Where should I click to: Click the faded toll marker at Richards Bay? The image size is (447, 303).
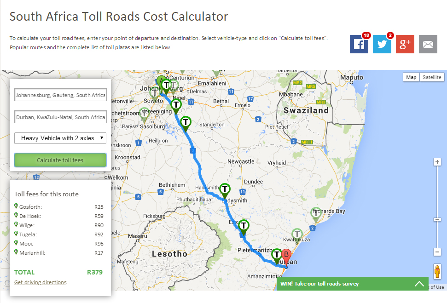tap(316, 215)
